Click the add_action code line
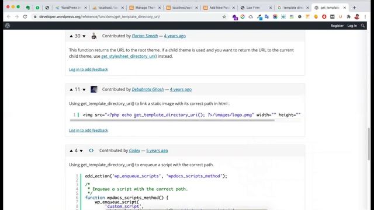374x210 pixels. coord(156,176)
